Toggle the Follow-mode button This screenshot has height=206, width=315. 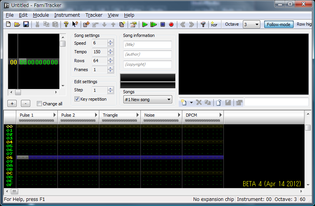279,24
